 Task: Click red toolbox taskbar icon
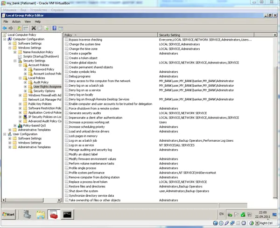pos(54,214)
